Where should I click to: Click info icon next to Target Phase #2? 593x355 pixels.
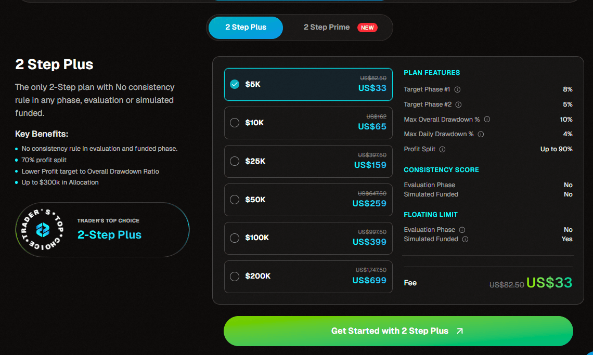[458, 104]
